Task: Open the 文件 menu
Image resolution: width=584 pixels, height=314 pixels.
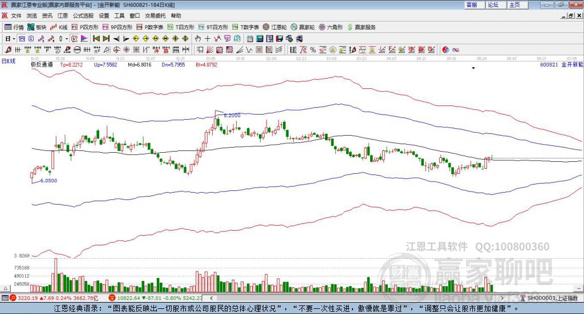Action: coord(17,15)
